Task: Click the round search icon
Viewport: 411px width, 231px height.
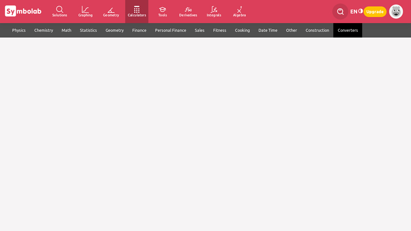Action: (x=340, y=11)
